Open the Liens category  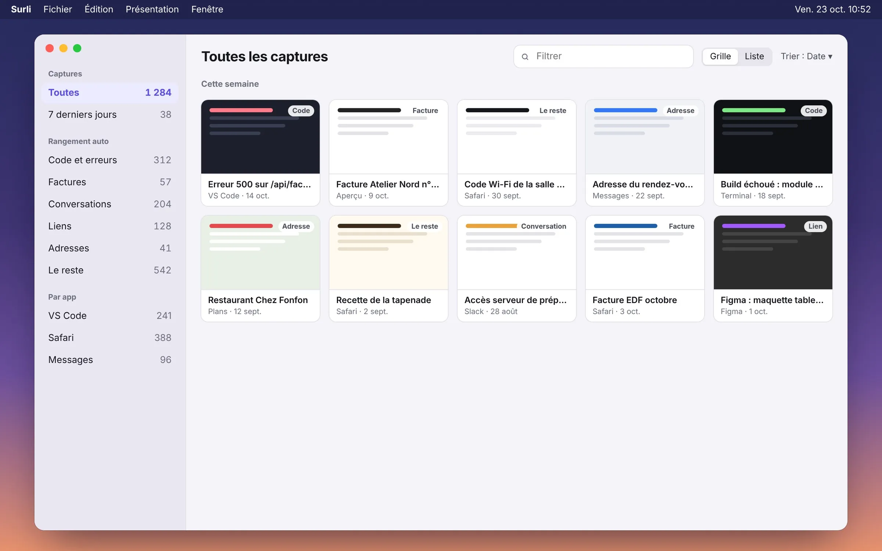pyautogui.click(x=110, y=226)
